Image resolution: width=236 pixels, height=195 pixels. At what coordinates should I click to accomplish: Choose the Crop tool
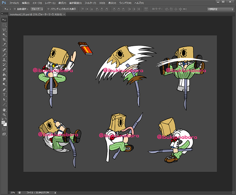(4, 40)
